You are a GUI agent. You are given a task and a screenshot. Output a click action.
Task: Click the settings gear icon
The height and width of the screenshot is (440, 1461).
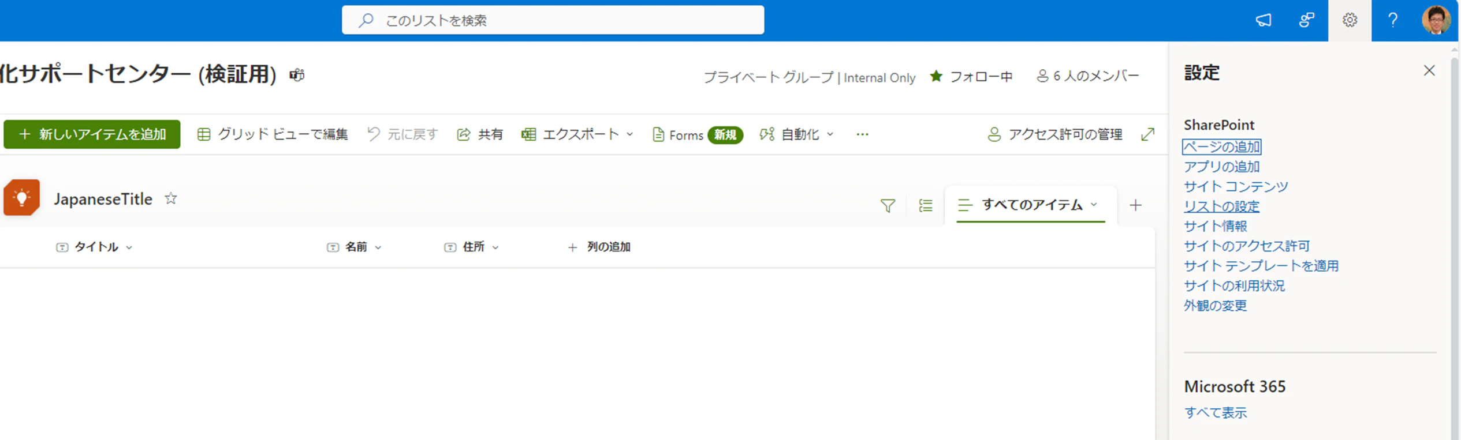click(x=1350, y=20)
